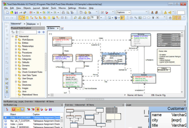The height and width of the screenshot is (128, 189).
Task: Click the red checkmark Verify Model icon
Action: [107, 13]
